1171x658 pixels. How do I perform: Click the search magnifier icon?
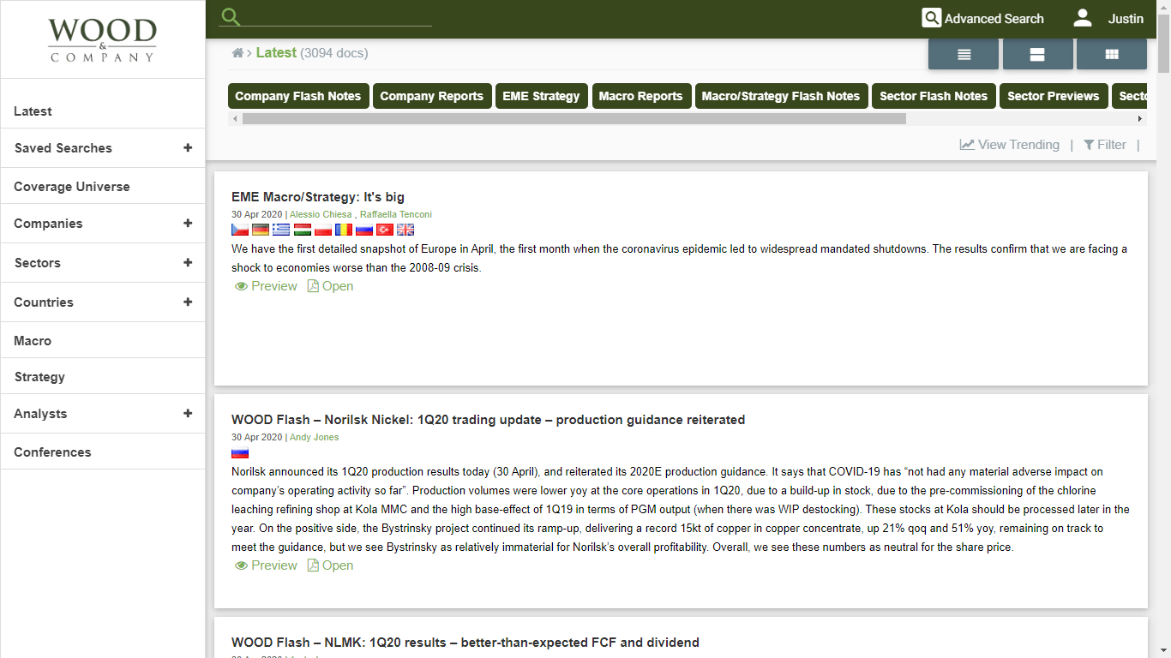pos(230,17)
